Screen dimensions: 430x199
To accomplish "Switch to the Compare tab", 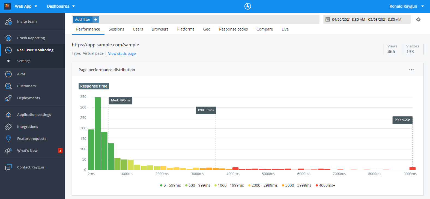I will coord(265,29).
